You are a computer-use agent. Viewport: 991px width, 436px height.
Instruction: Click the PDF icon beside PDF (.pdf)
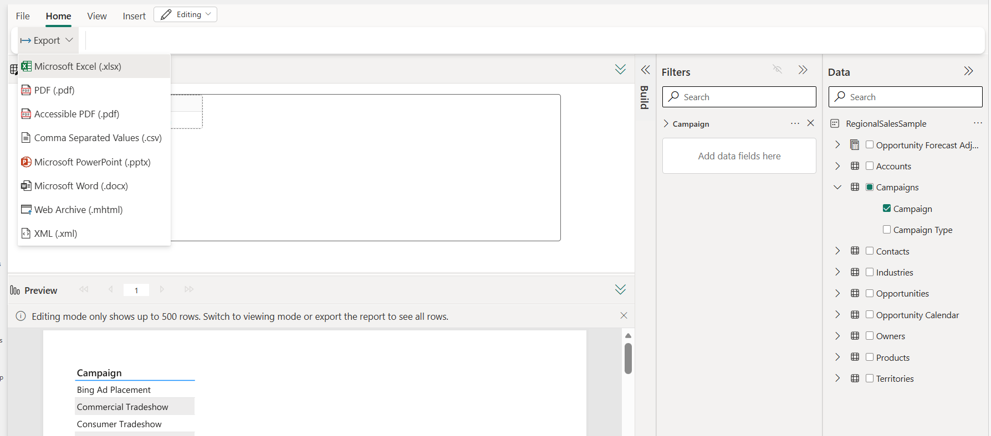[26, 90]
